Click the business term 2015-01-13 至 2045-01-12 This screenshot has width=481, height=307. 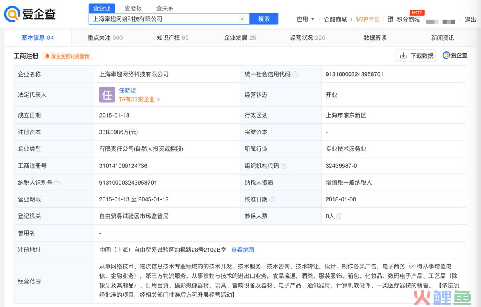[x=134, y=199]
